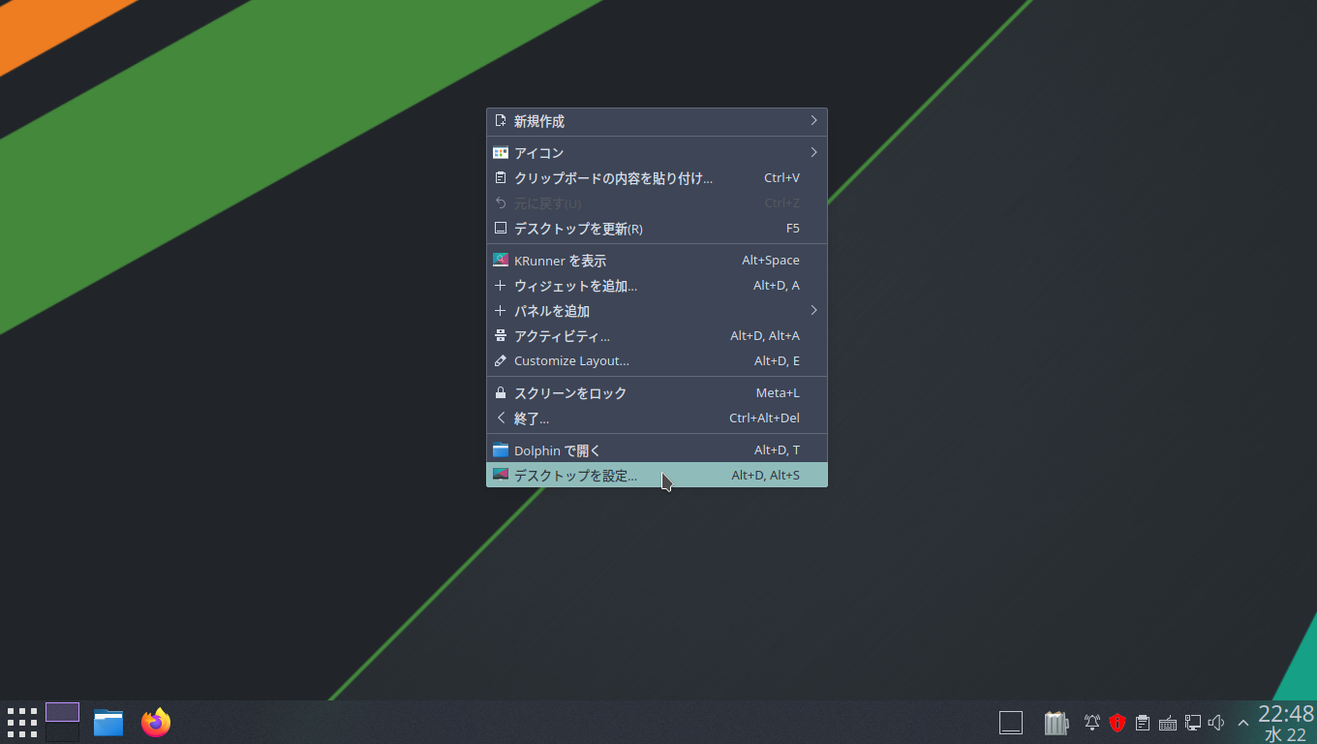Open the clipboard tray icon
Viewport: 1317px width, 744px height.
1143,723
